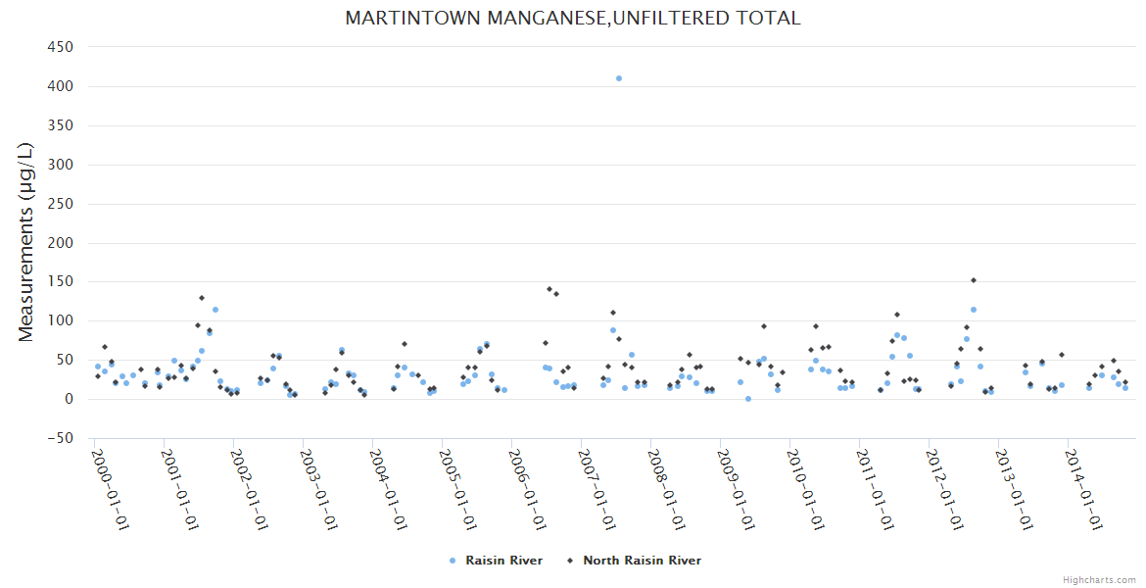Click the black diamond legend marker
Image resolution: width=1146 pixels, height=588 pixels.
(569, 561)
